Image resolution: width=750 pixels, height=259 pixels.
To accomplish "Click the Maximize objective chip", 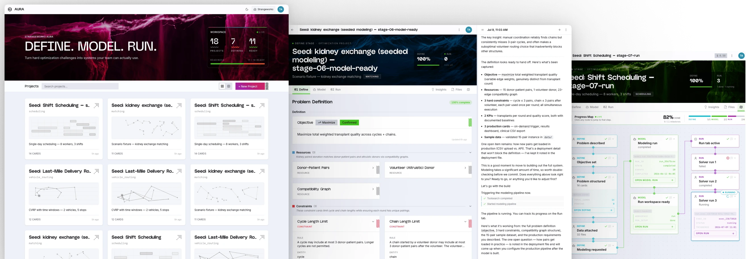I will [x=326, y=122].
